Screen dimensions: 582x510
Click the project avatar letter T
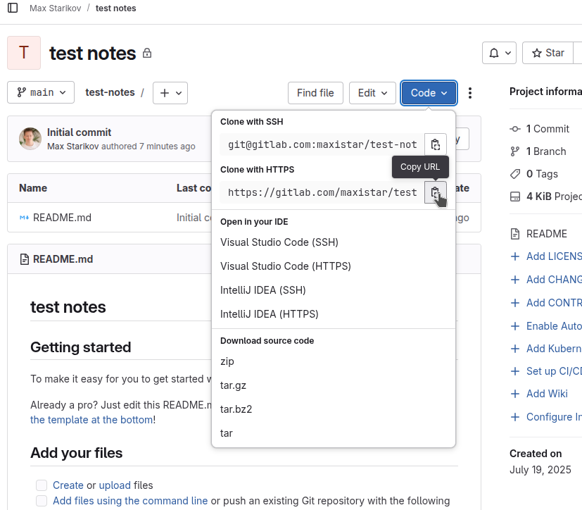pyautogui.click(x=24, y=53)
